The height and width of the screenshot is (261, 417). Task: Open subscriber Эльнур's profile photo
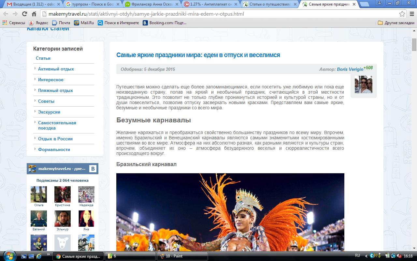pyautogui.click(x=63, y=219)
